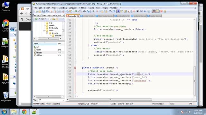Click the Save recorded macro icon
The height and width of the screenshot is (115, 206).
click(149, 11)
